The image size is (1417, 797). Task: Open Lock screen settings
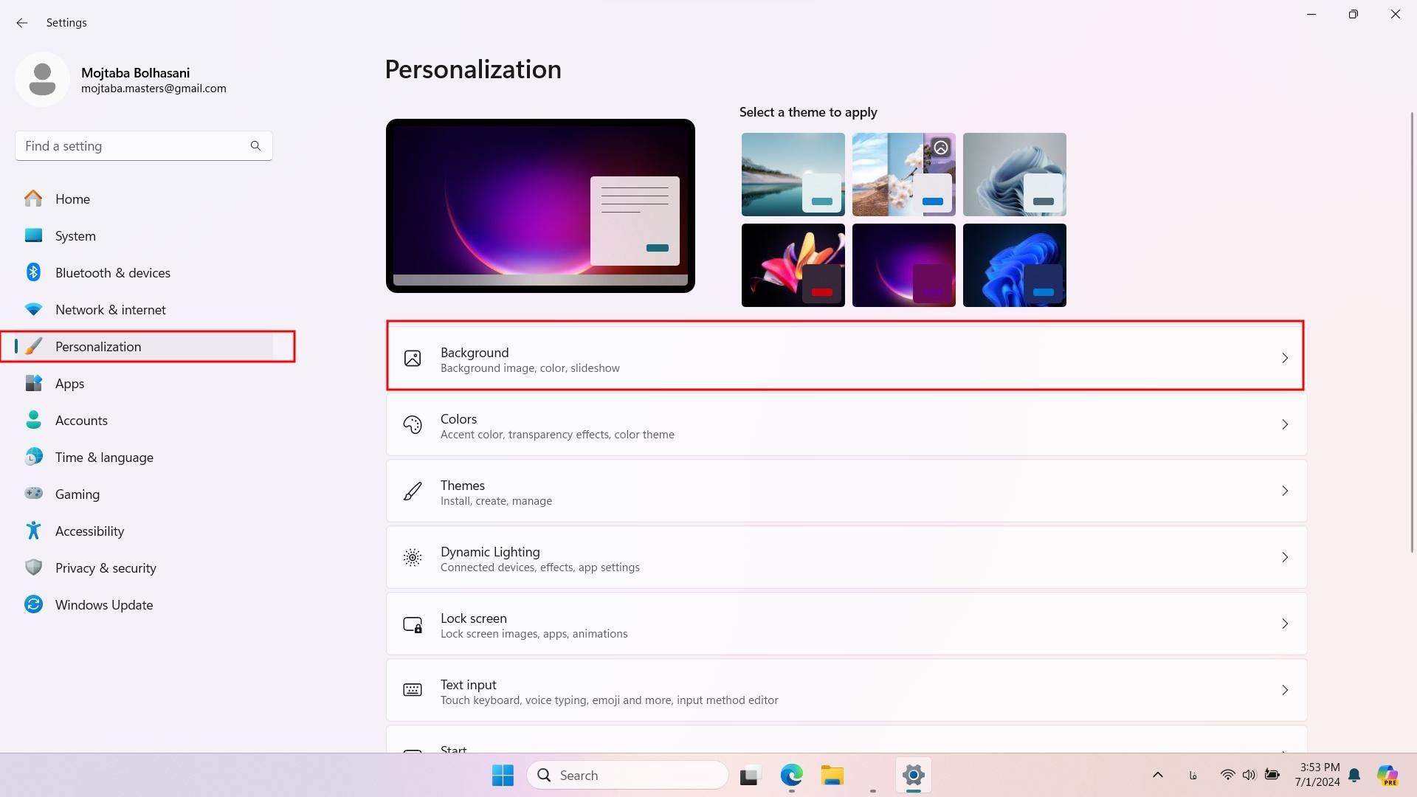pyautogui.click(x=846, y=624)
